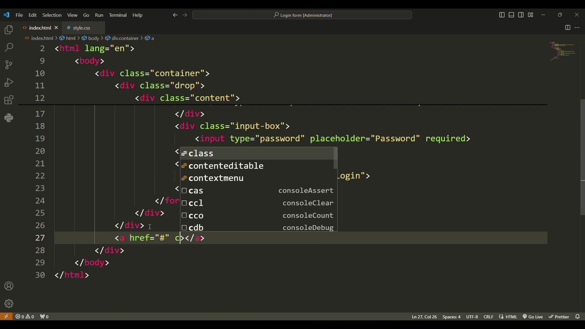Open the Manage gear settings
Viewport: 585px width, 329px height.
(9, 304)
